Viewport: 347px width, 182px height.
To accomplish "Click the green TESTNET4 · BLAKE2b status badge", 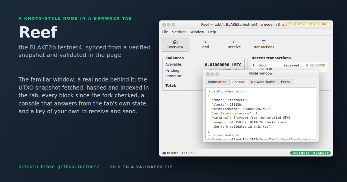I will [310, 153].
